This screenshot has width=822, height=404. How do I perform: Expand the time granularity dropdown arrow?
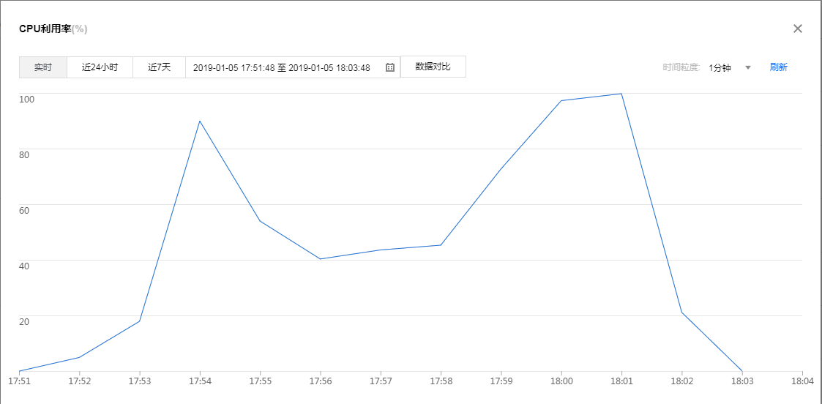coord(748,67)
